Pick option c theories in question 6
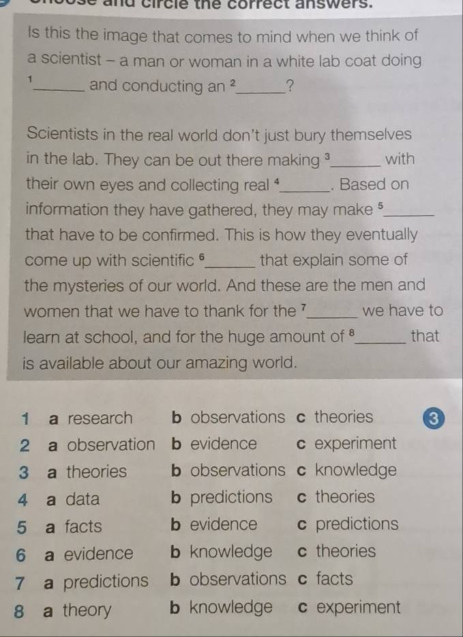The height and width of the screenshot is (637, 463). pos(336,552)
